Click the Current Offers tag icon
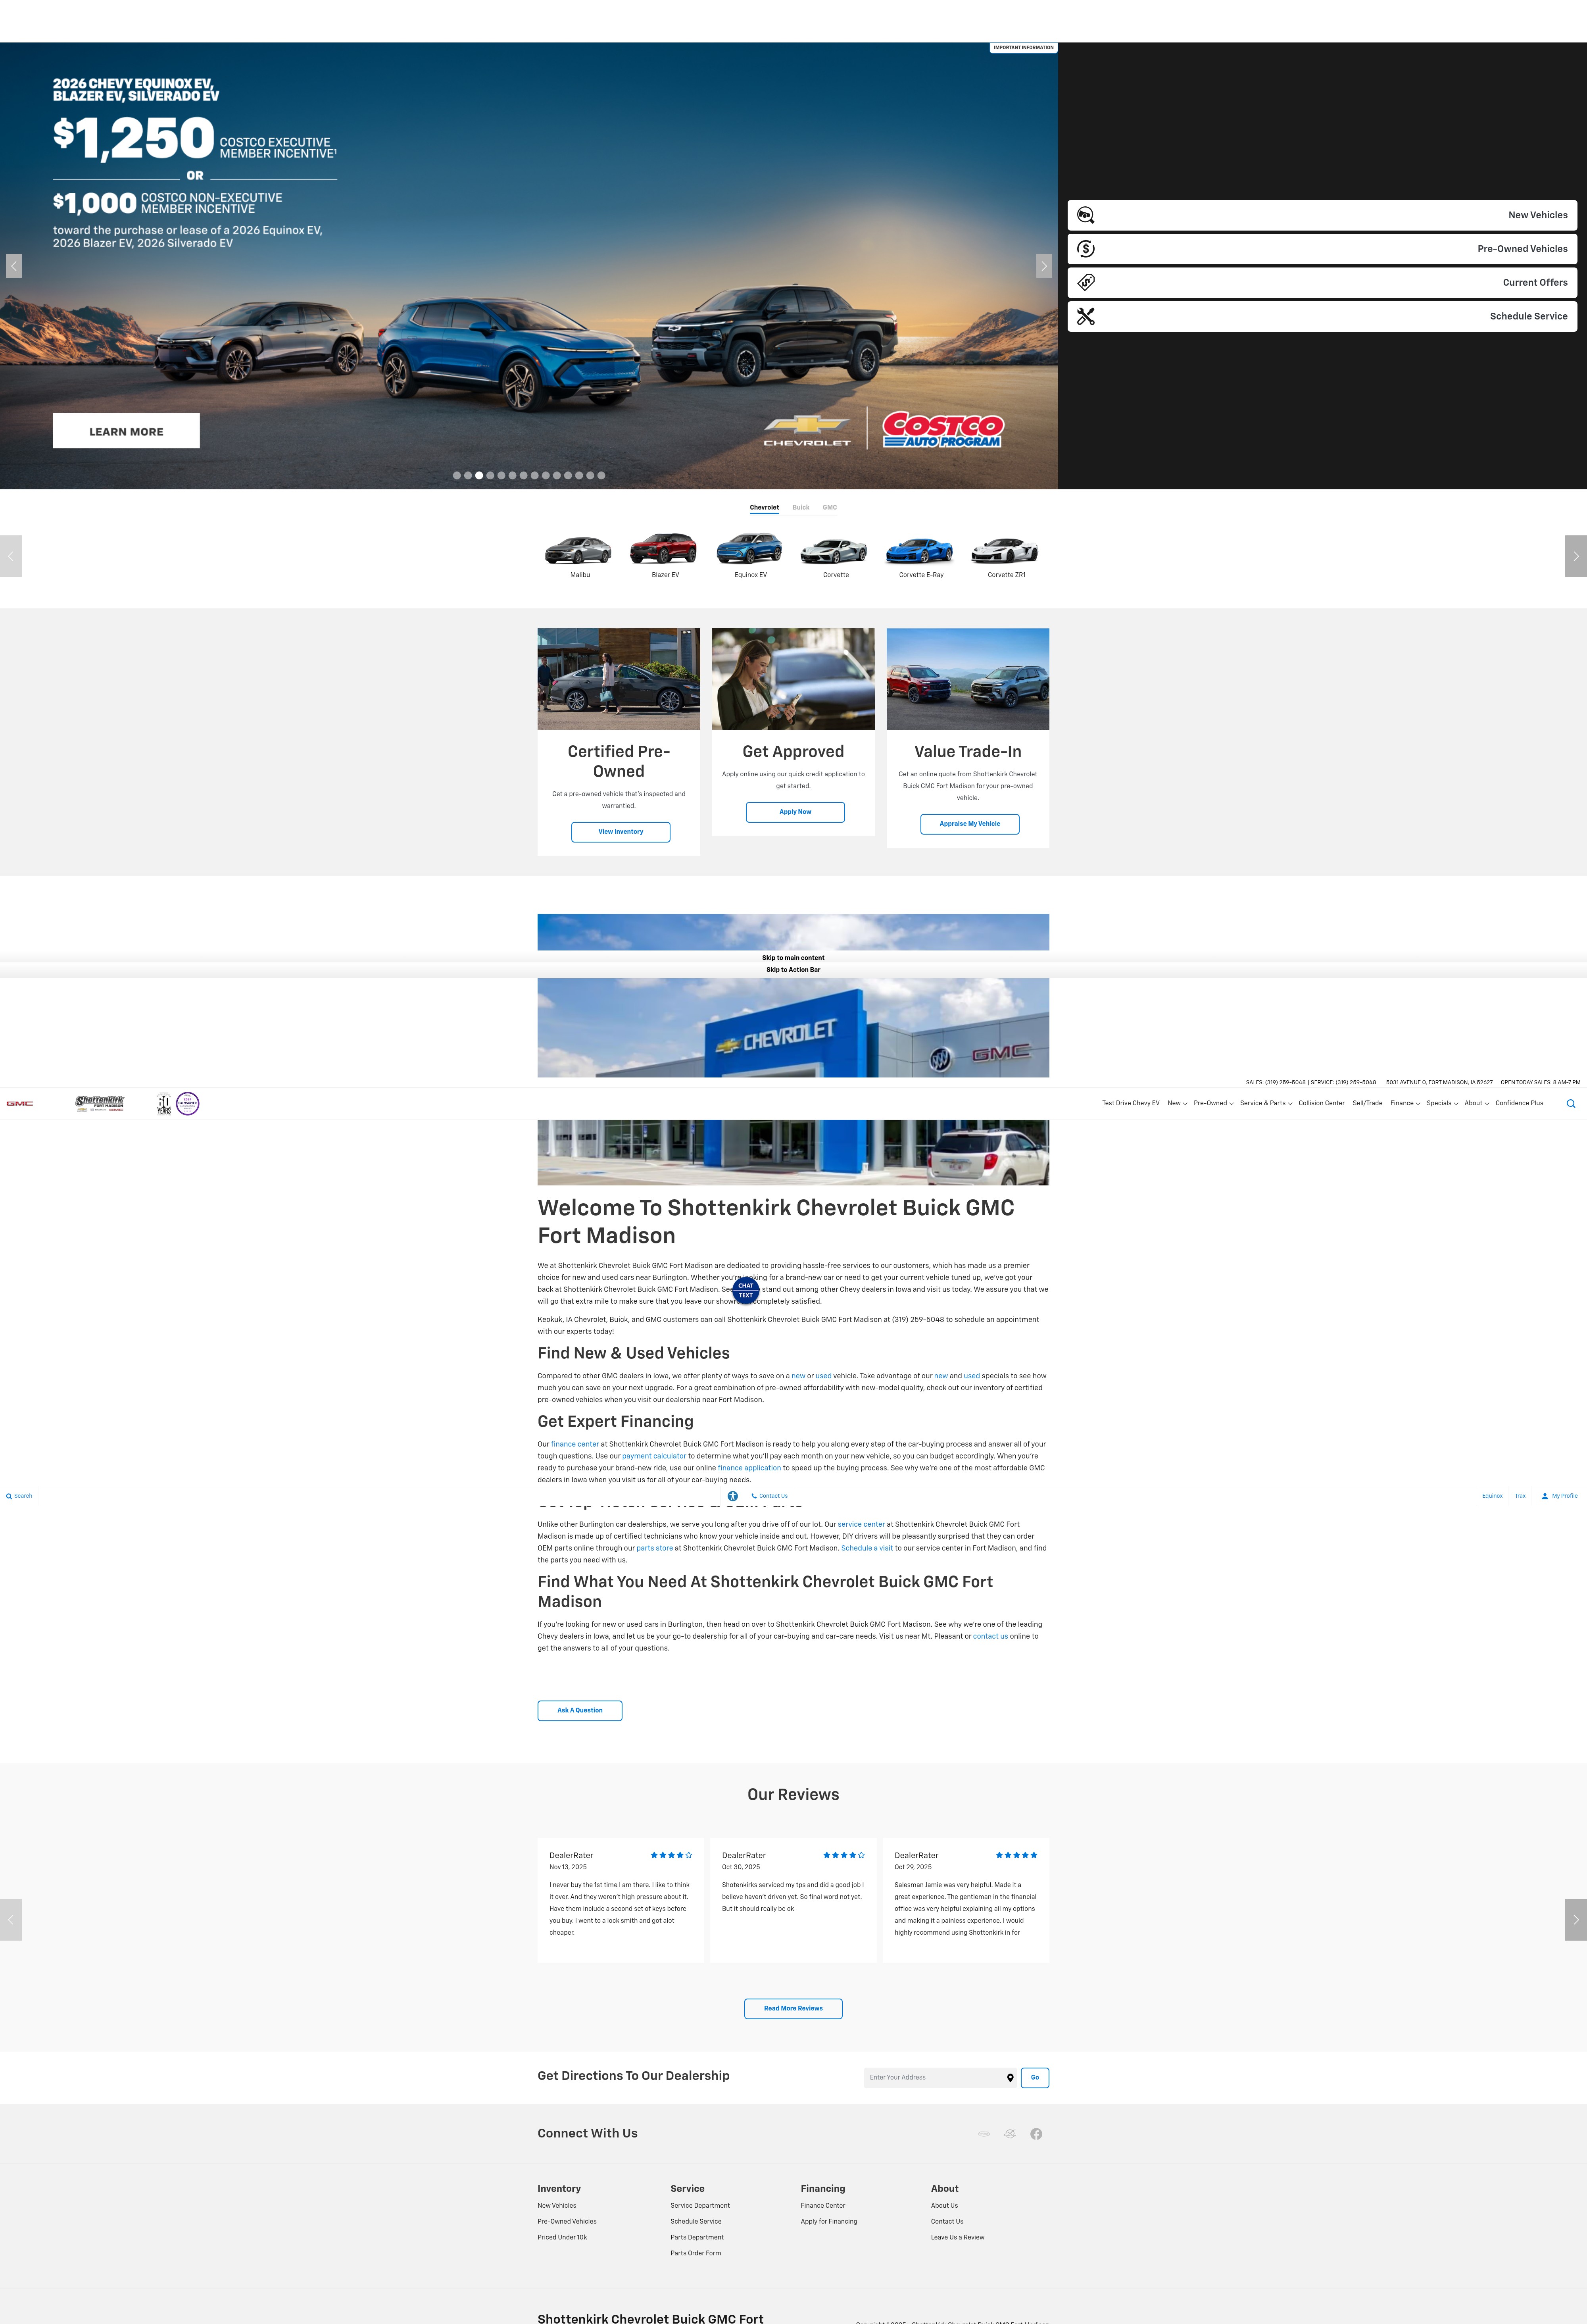 [x=1086, y=283]
